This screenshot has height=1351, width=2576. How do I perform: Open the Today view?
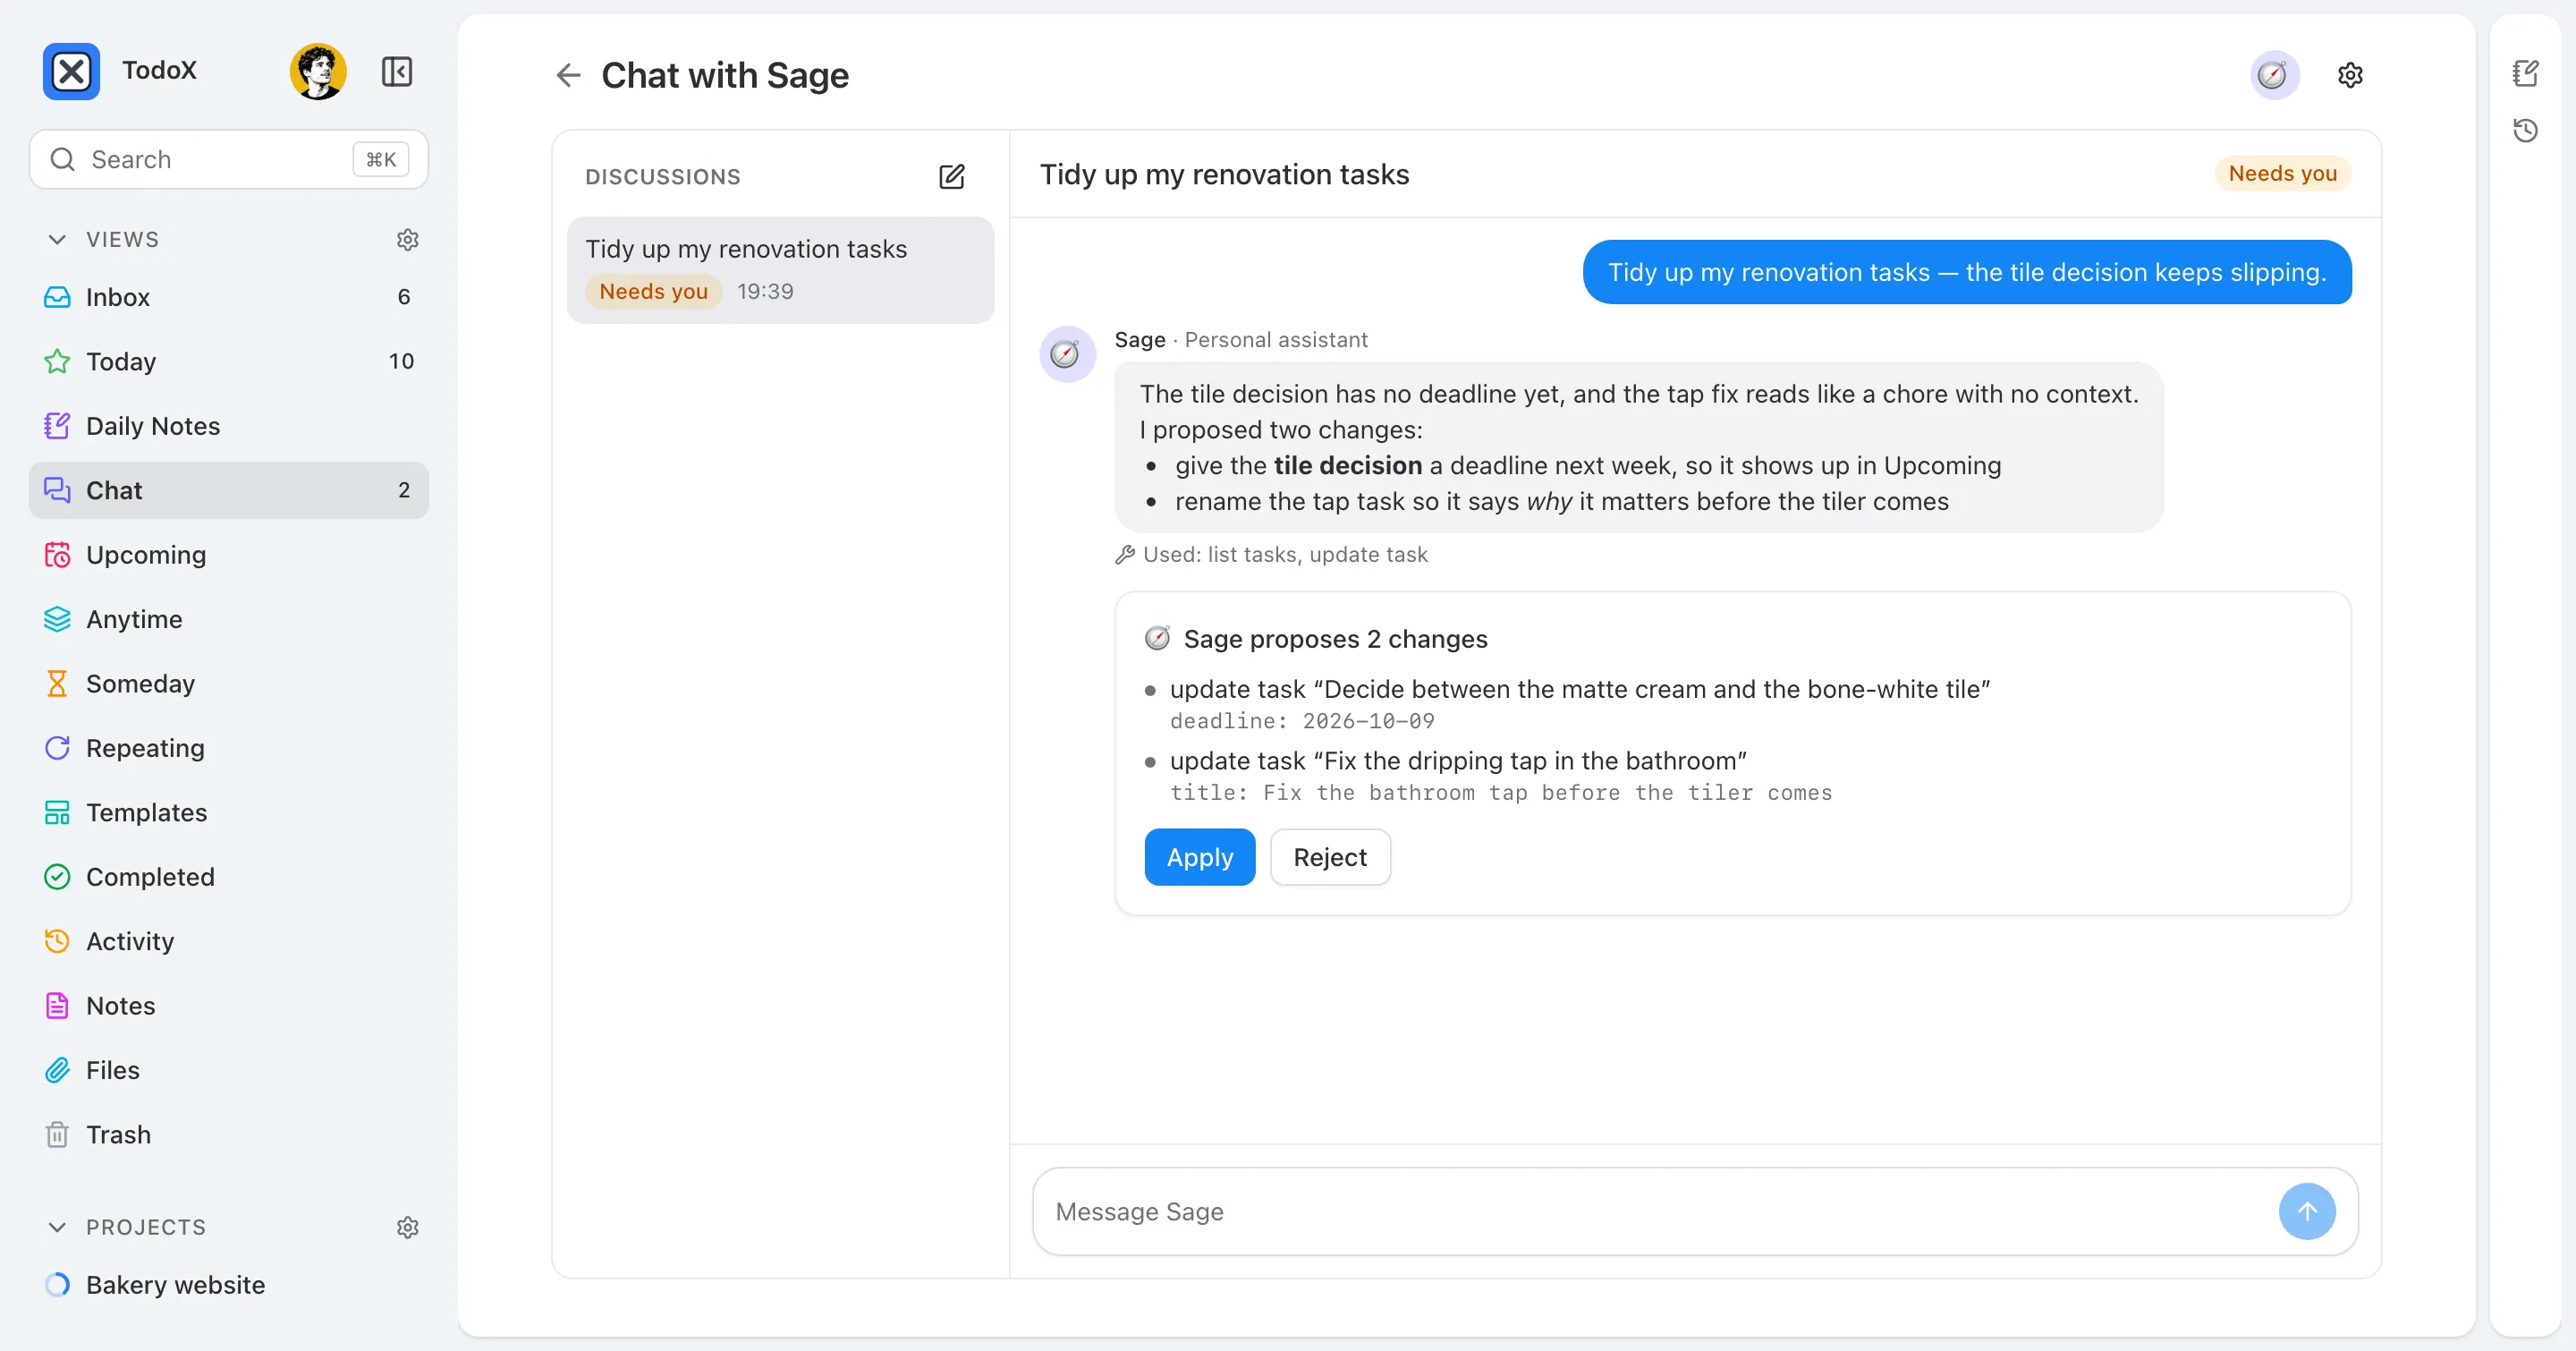point(229,361)
